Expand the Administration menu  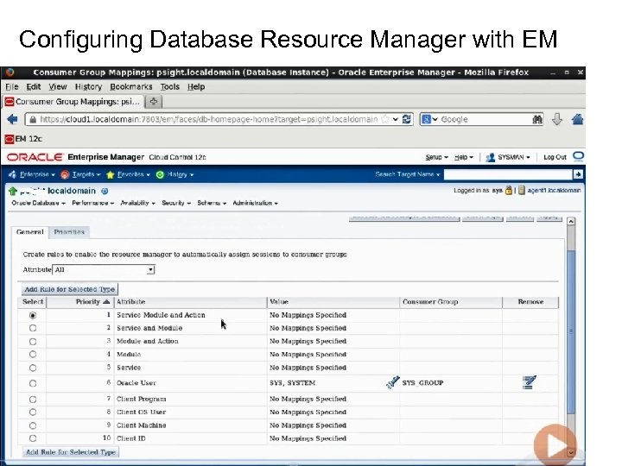(255, 203)
